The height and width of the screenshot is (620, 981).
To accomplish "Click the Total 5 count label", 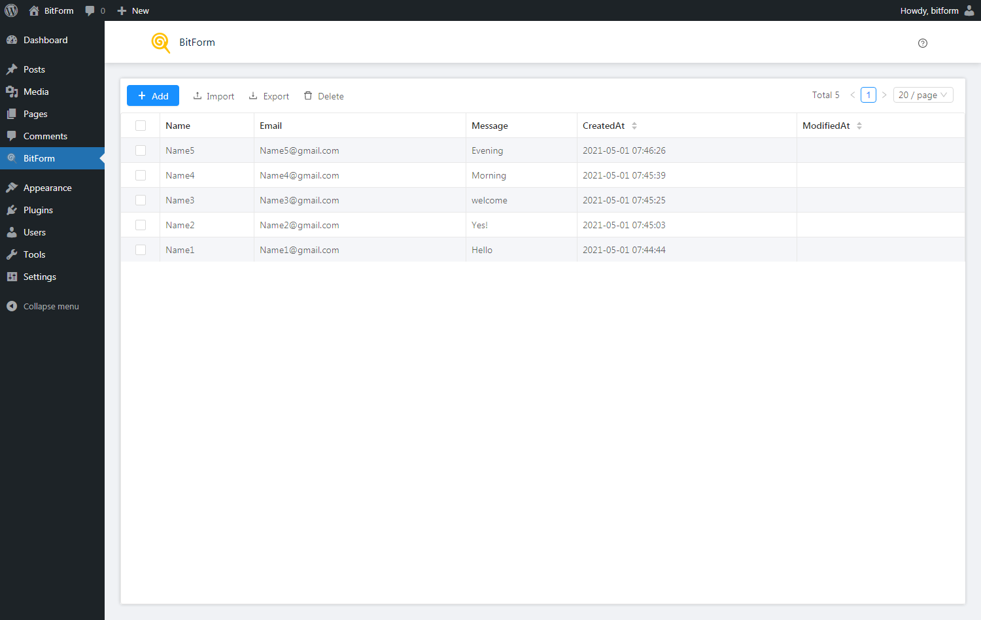I will click(825, 95).
